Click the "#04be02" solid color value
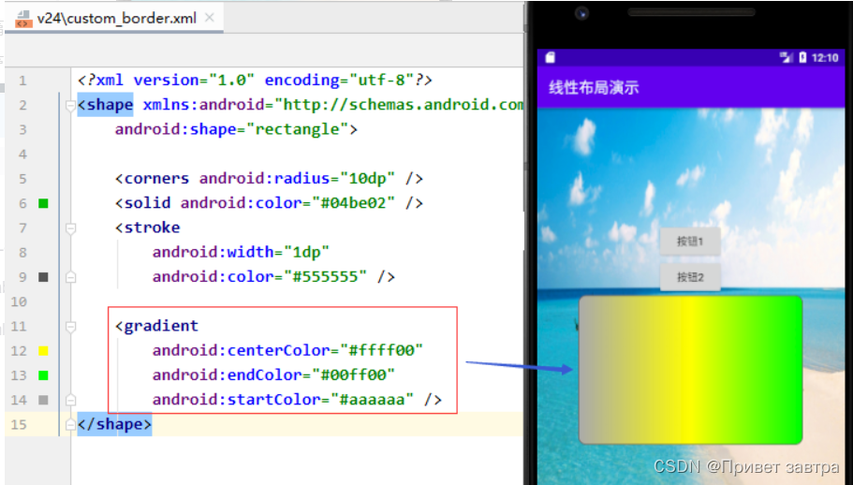853x485 pixels. click(354, 203)
